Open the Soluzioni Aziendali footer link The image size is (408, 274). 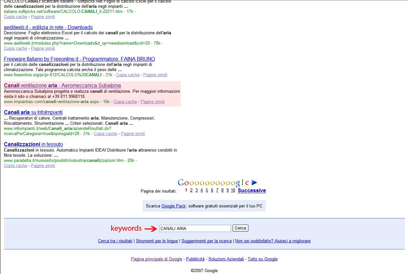pyautogui.click(x=226, y=259)
